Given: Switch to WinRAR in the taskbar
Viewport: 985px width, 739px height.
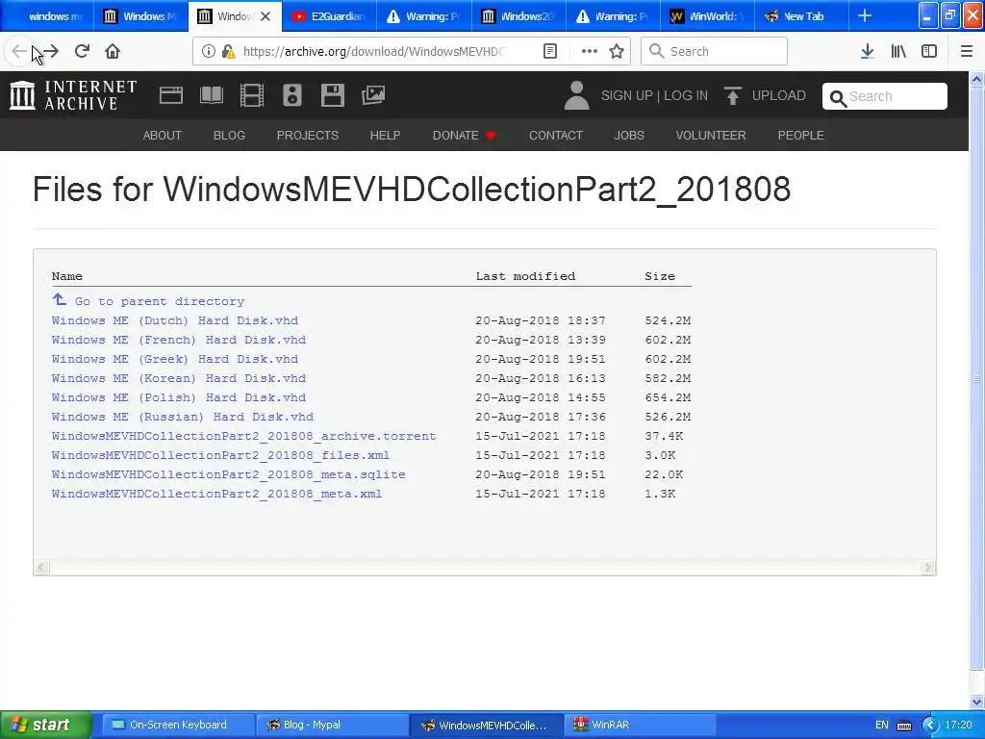Looking at the screenshot, I should [x=640, y=726].
